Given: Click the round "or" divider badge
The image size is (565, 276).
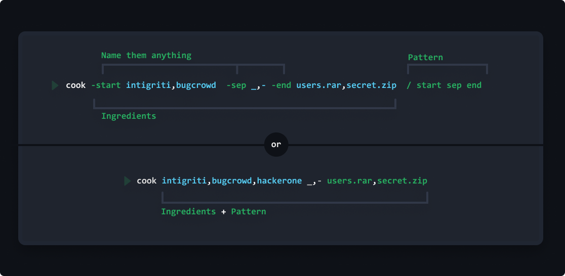Looking at the screenshot, I should pyautogui.click(x=276, y=145).
